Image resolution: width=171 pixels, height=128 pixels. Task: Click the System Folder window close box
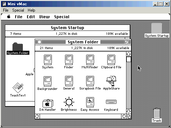(39, 42)
